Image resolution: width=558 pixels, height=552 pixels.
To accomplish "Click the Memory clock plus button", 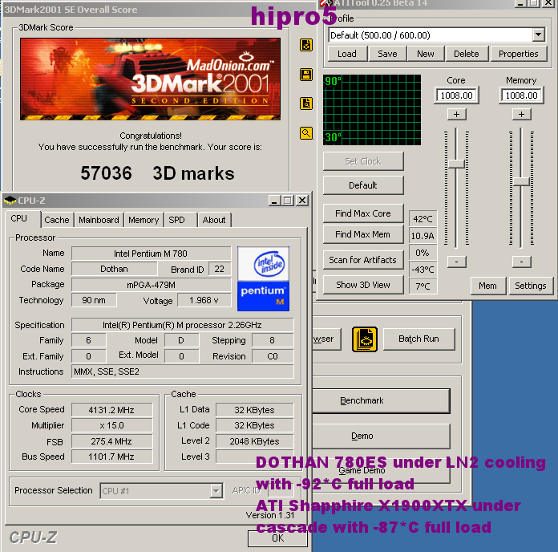I will 521,114.
